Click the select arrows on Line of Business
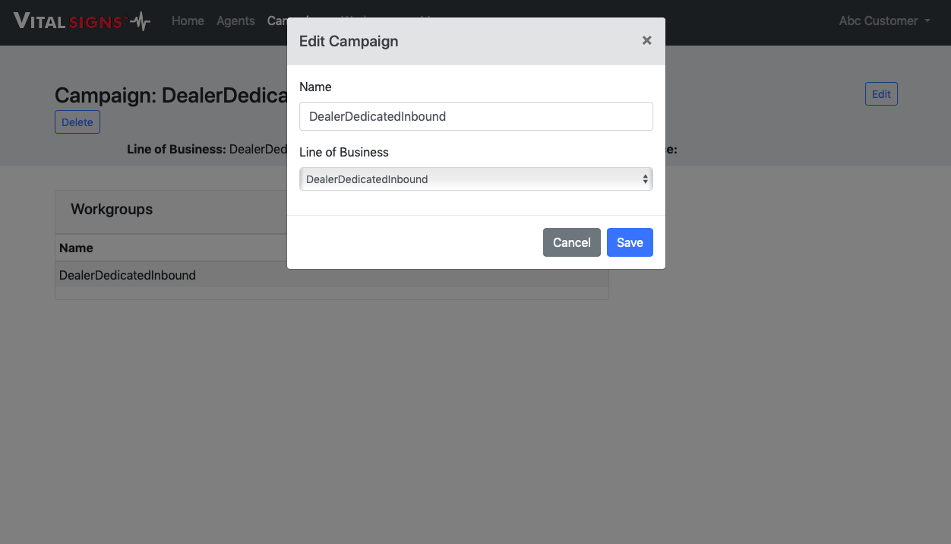This screenshot has height=544, width=951. [646, 179]
